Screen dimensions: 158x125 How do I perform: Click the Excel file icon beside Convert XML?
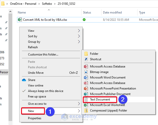point(20,19)
